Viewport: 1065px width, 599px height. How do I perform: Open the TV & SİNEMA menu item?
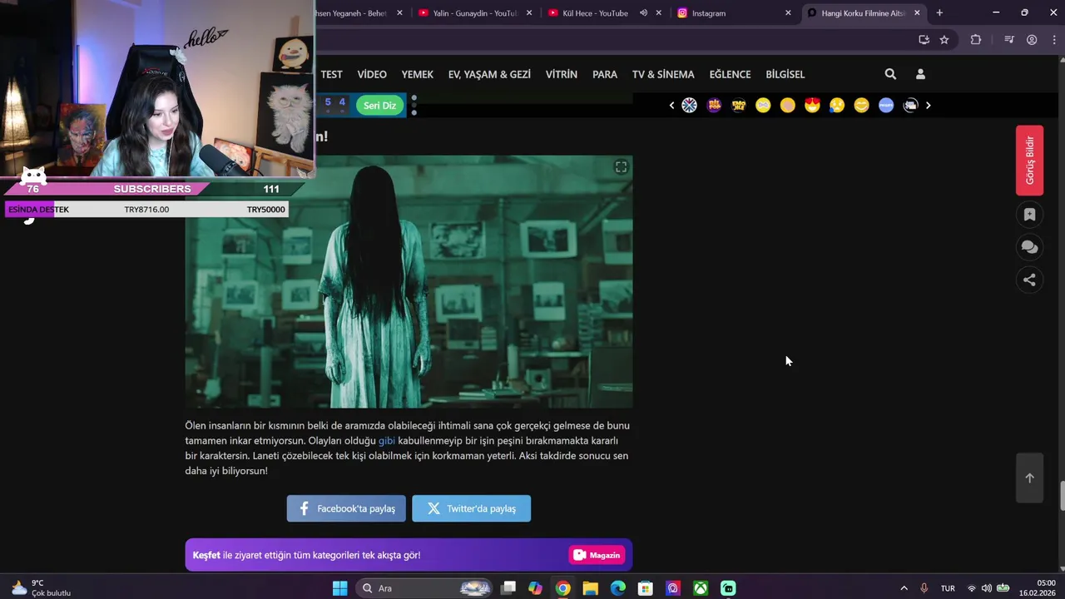pos(663,74)
